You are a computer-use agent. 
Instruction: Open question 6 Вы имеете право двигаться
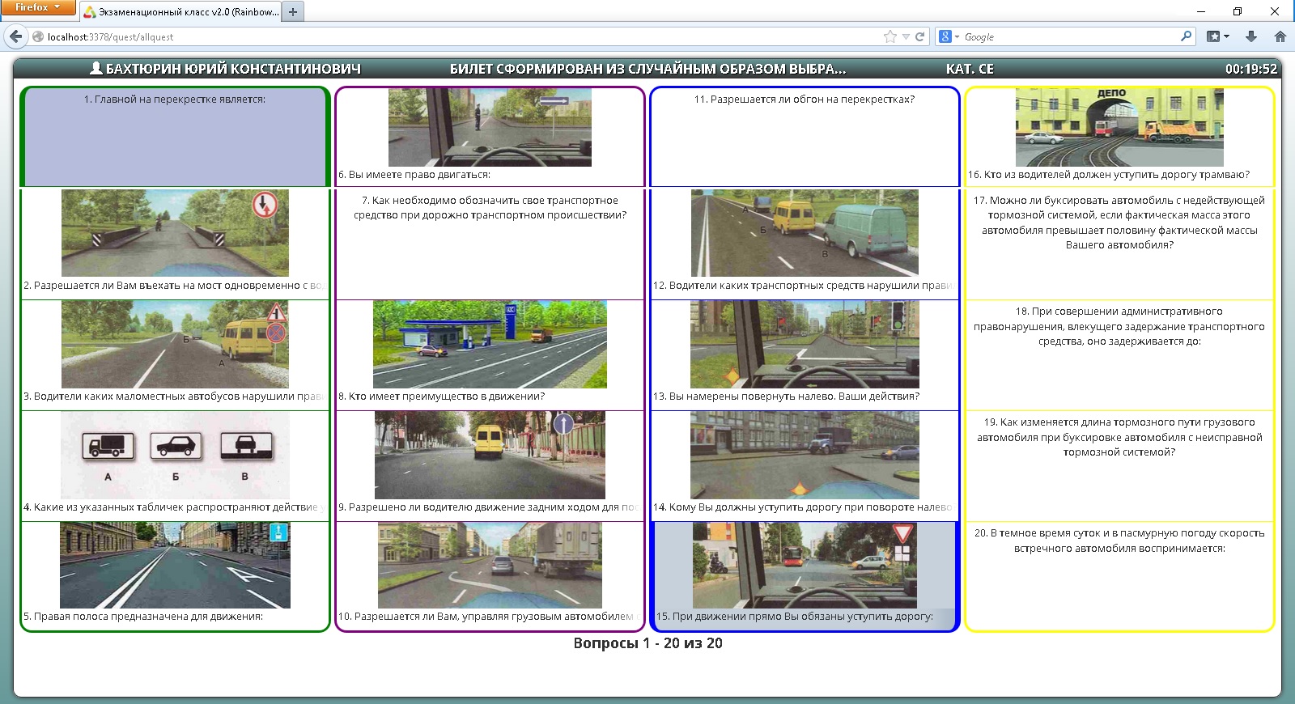490,137
